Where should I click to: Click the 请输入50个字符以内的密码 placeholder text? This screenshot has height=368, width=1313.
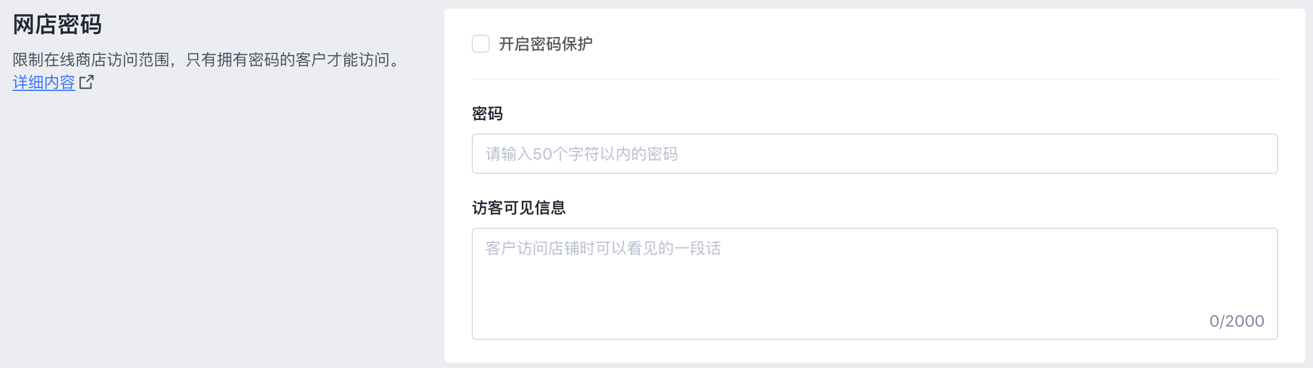[x=581, y=154]
